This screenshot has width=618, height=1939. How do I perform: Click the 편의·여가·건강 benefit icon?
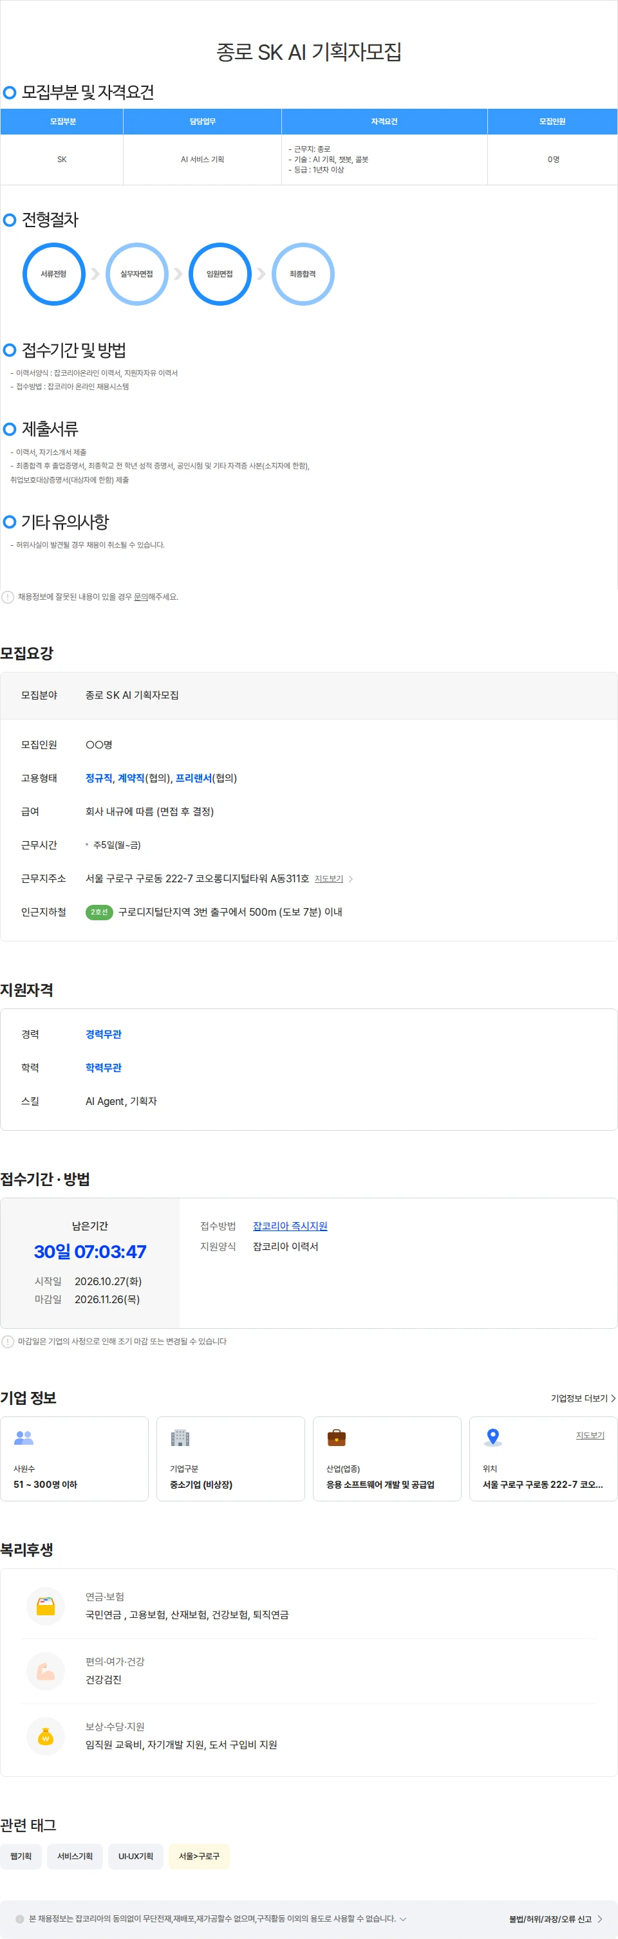pos(46,1670)
